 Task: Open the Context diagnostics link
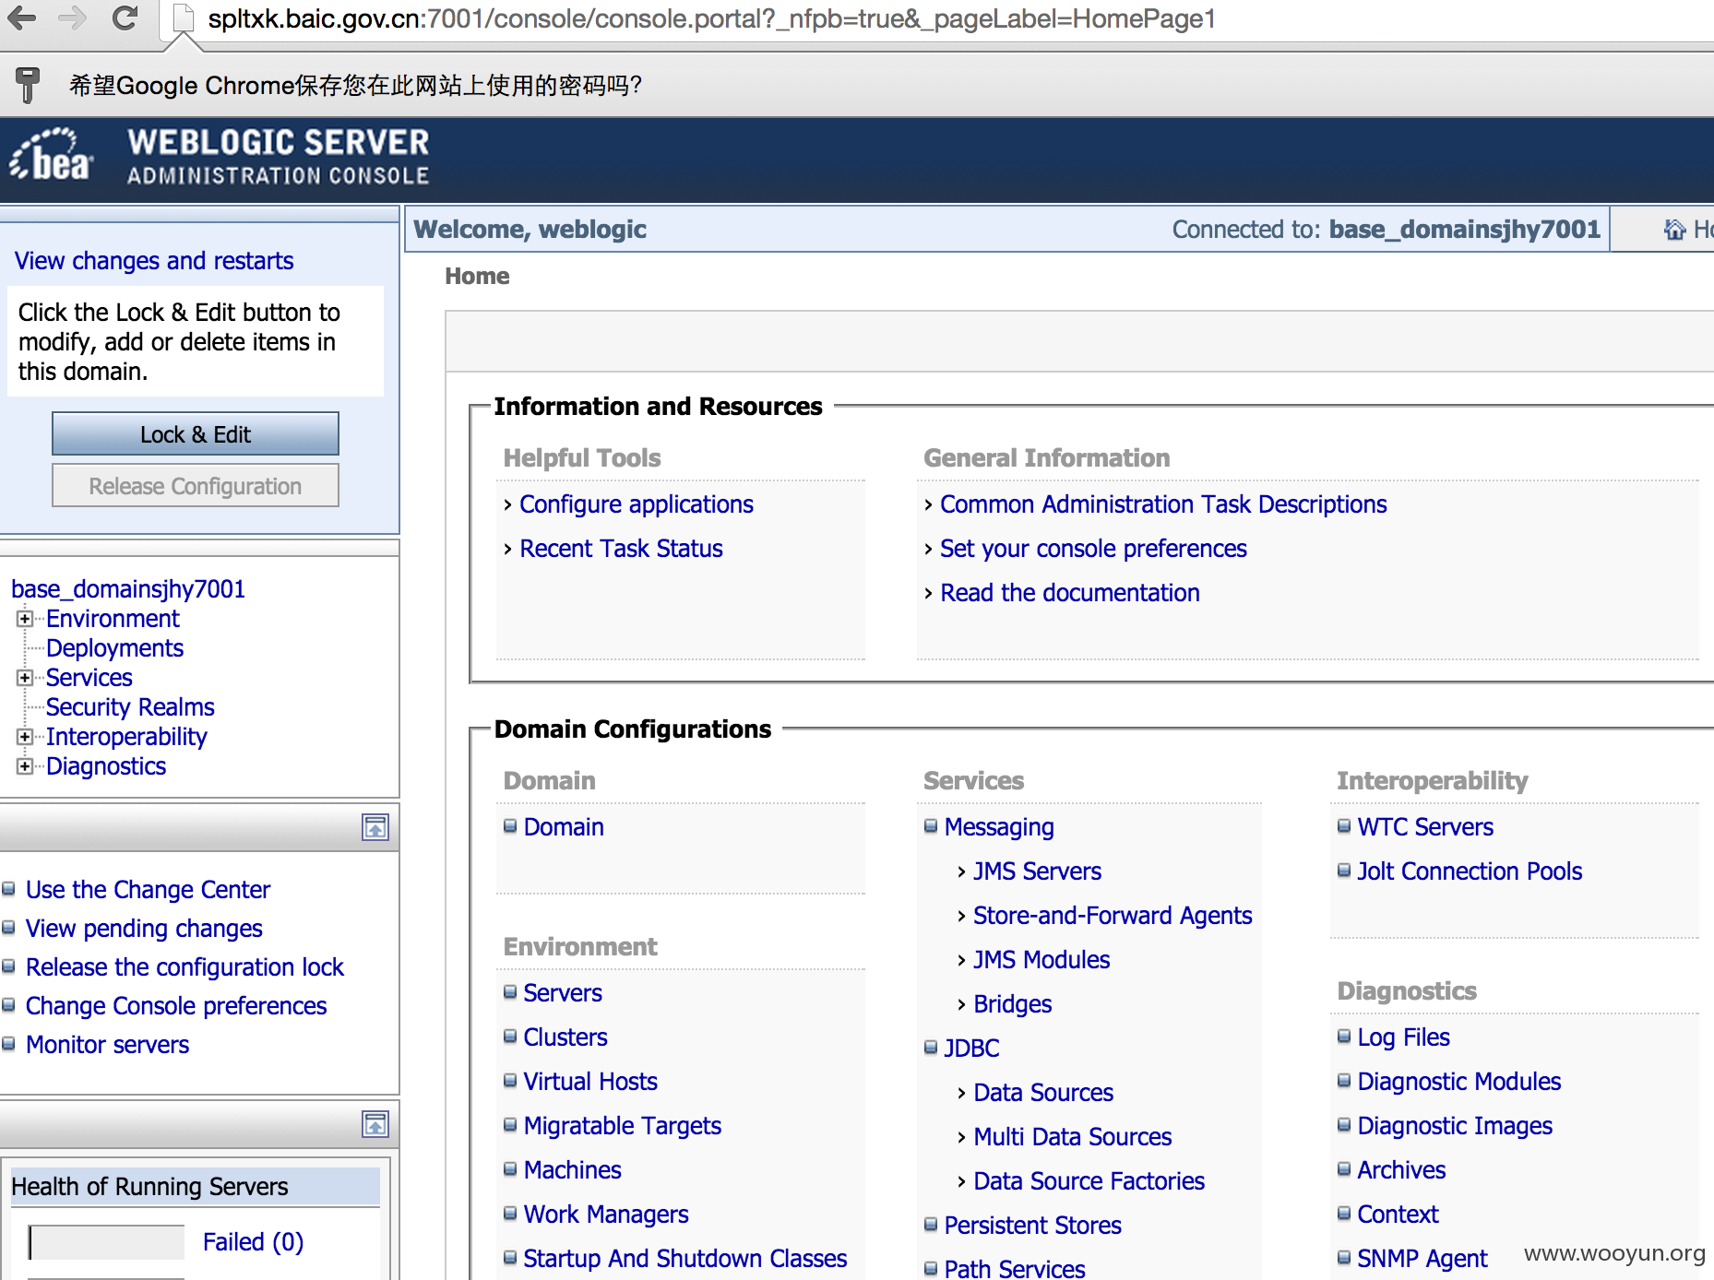click(1398, 1215)
